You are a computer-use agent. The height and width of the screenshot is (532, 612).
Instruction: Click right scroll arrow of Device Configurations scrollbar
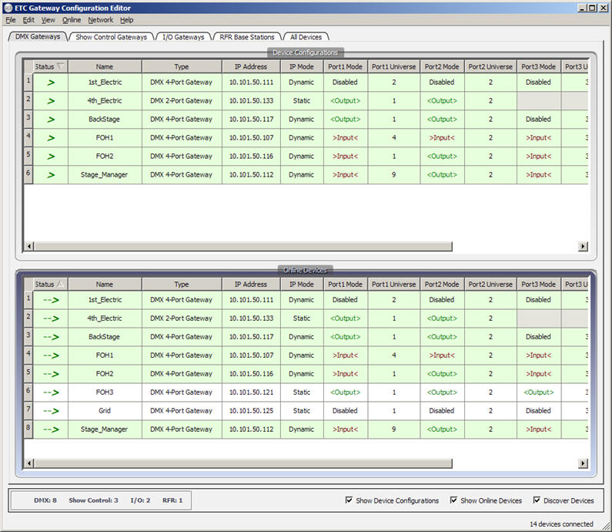pos(583,246)
